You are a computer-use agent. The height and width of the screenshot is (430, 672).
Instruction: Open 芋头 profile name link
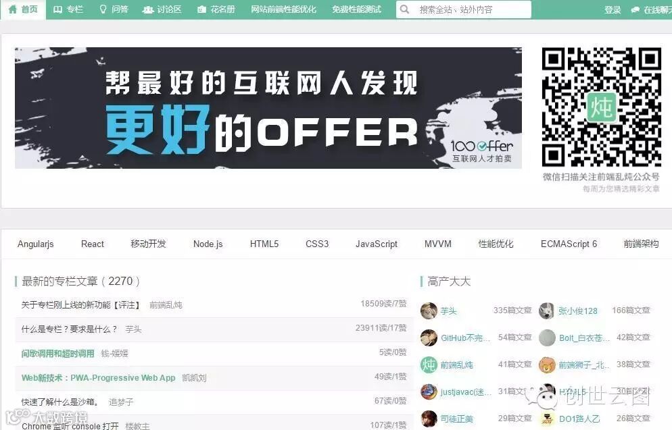coord(449,311)
